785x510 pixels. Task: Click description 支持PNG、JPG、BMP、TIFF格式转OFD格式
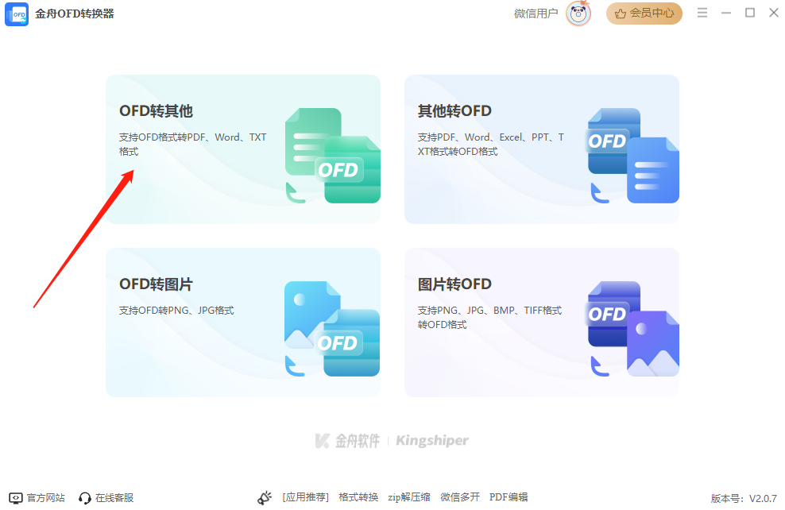tap(489, 317)
